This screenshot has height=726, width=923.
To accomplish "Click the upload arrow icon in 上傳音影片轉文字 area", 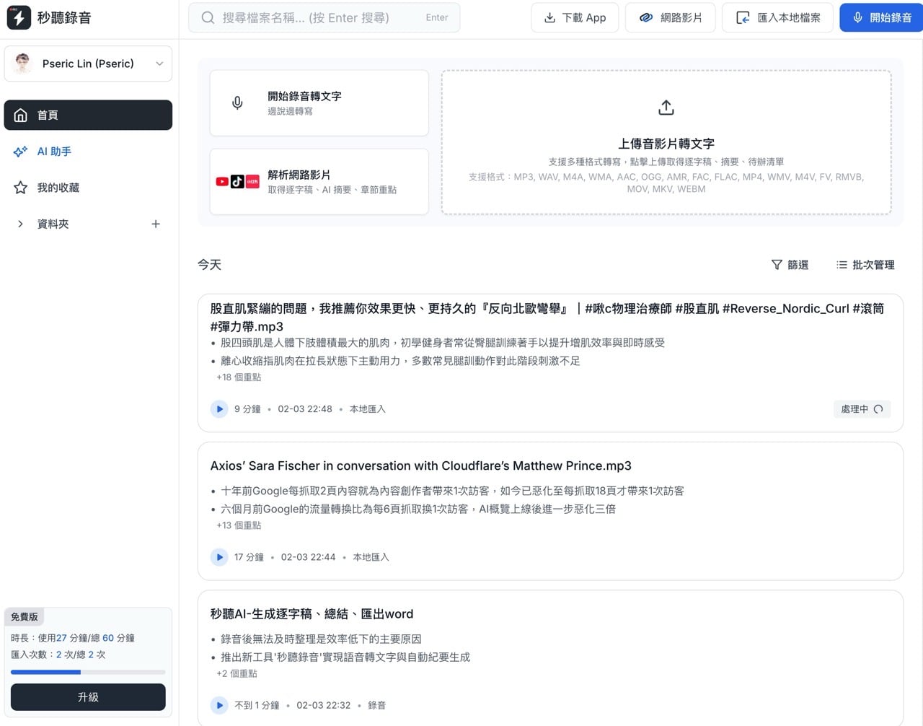I will pos(666,107).
